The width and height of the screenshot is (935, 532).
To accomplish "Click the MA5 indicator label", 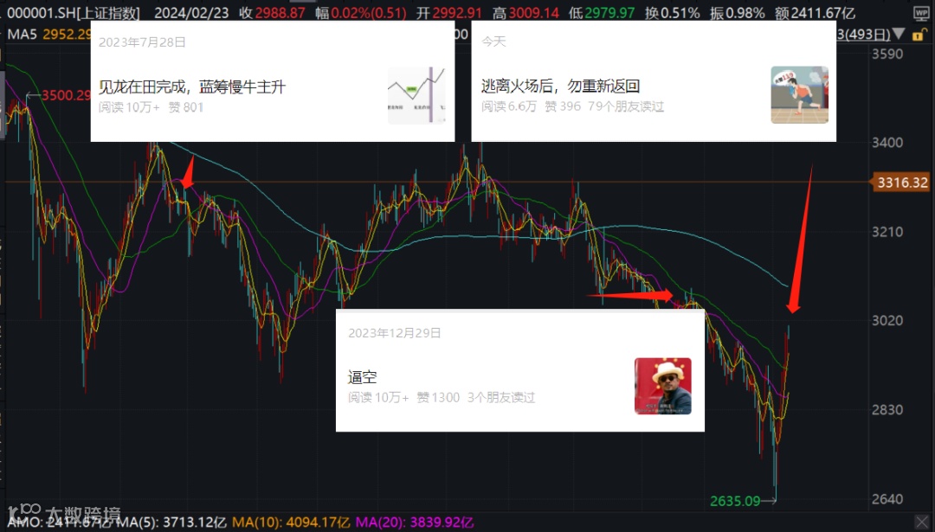I will pyautogui.click(x=22, y=34).
